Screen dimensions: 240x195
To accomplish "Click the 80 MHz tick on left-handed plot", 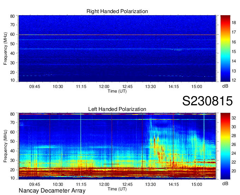I will click(x=12, y=114).
